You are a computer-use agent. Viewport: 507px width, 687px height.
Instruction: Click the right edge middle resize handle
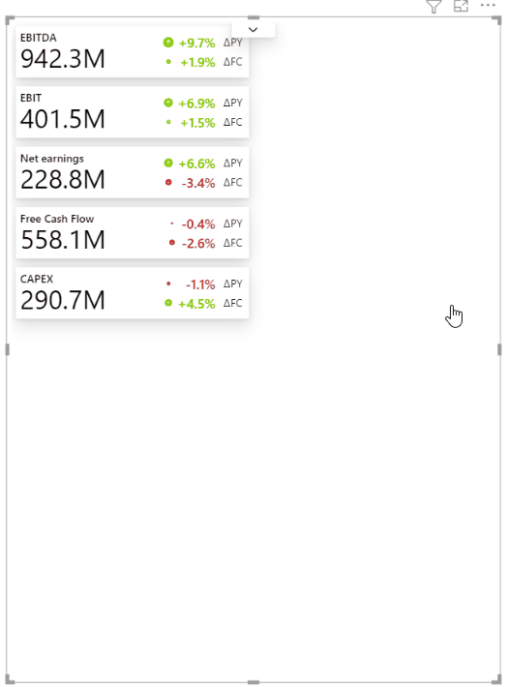click(x=499, y=349)
